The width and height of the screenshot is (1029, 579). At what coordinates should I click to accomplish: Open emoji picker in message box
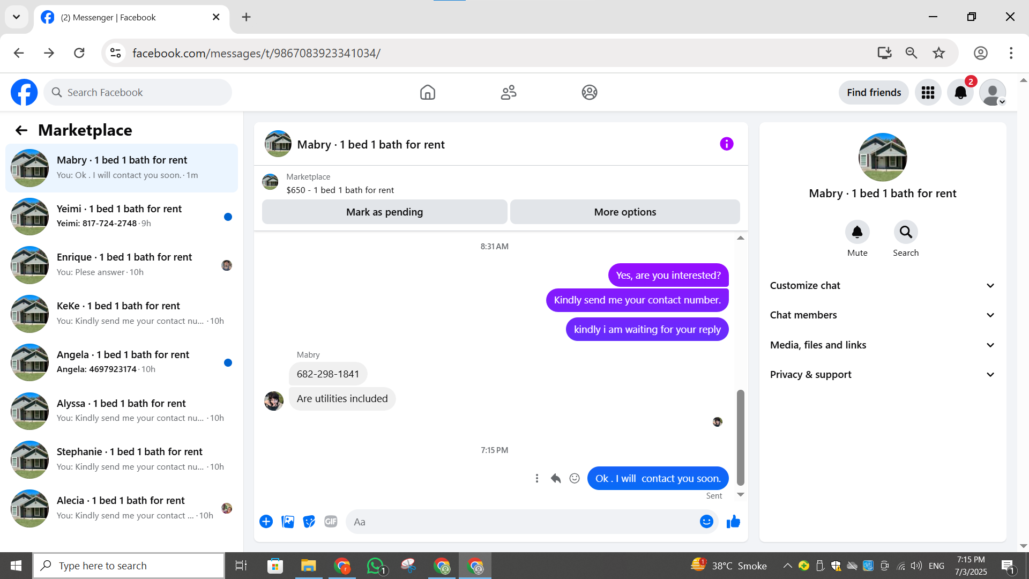(706, 522)
